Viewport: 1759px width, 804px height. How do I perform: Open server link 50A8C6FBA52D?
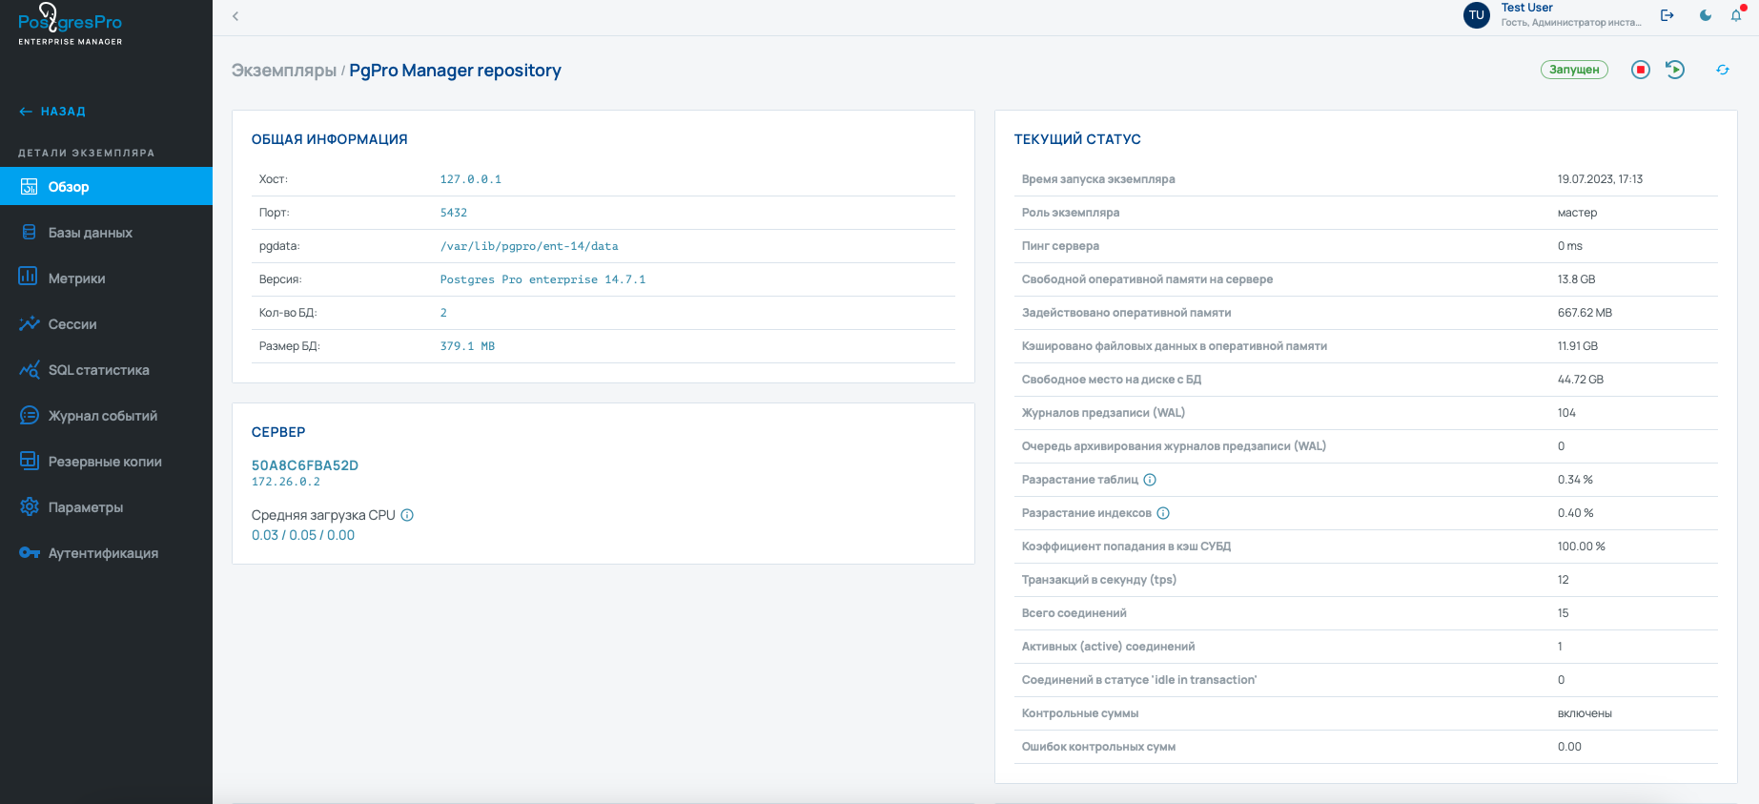tap(305, 465)
